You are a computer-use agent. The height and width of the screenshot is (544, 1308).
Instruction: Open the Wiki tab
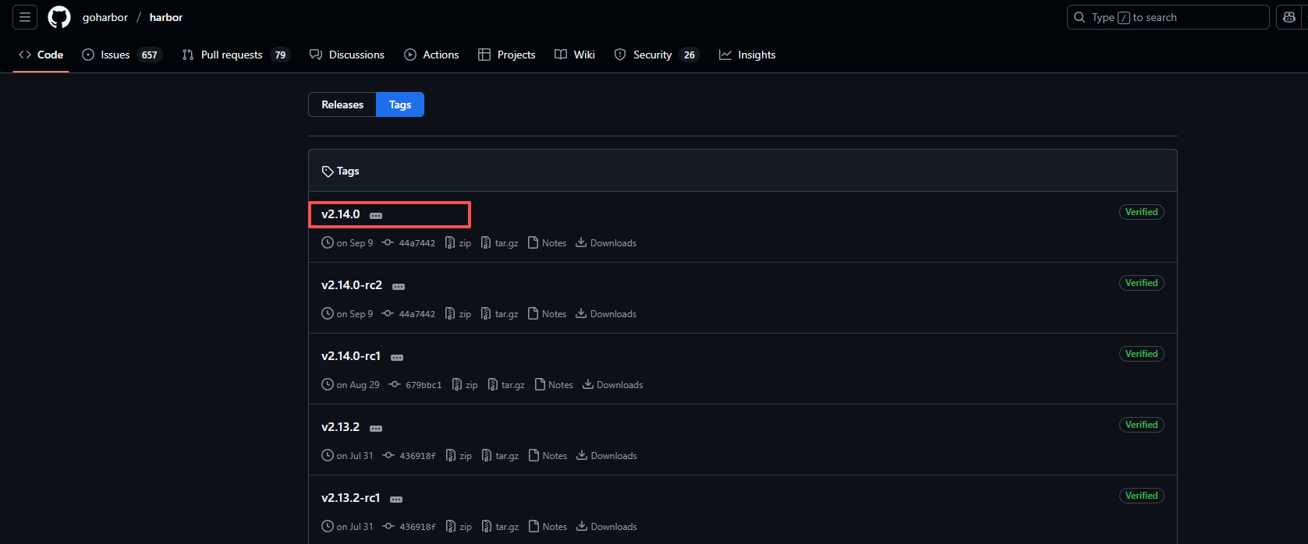(x=575, y=55)
